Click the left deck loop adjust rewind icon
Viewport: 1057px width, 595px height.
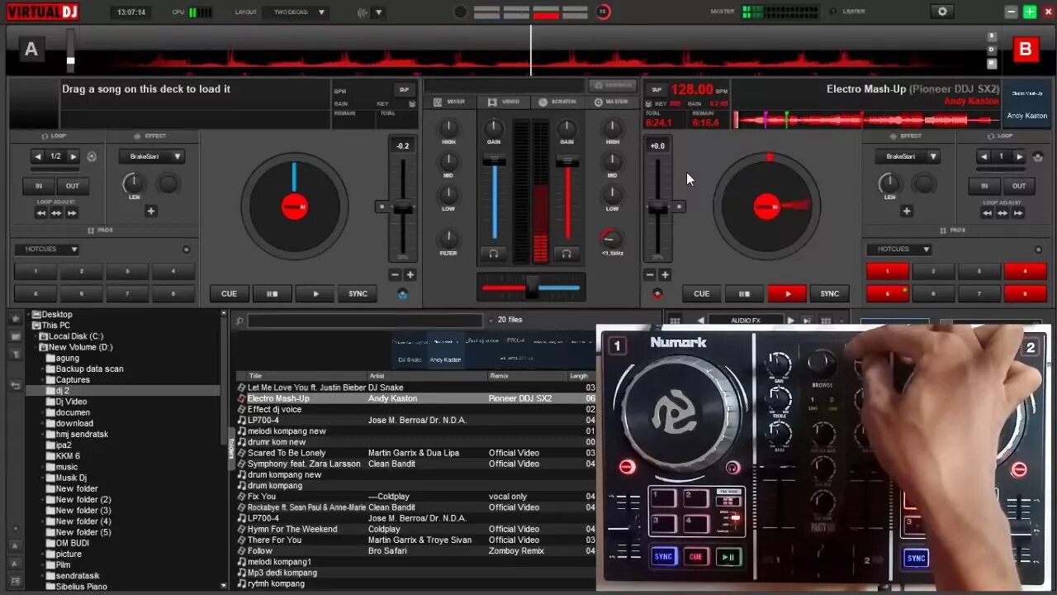pyautogui.click(x=40, y=213)
